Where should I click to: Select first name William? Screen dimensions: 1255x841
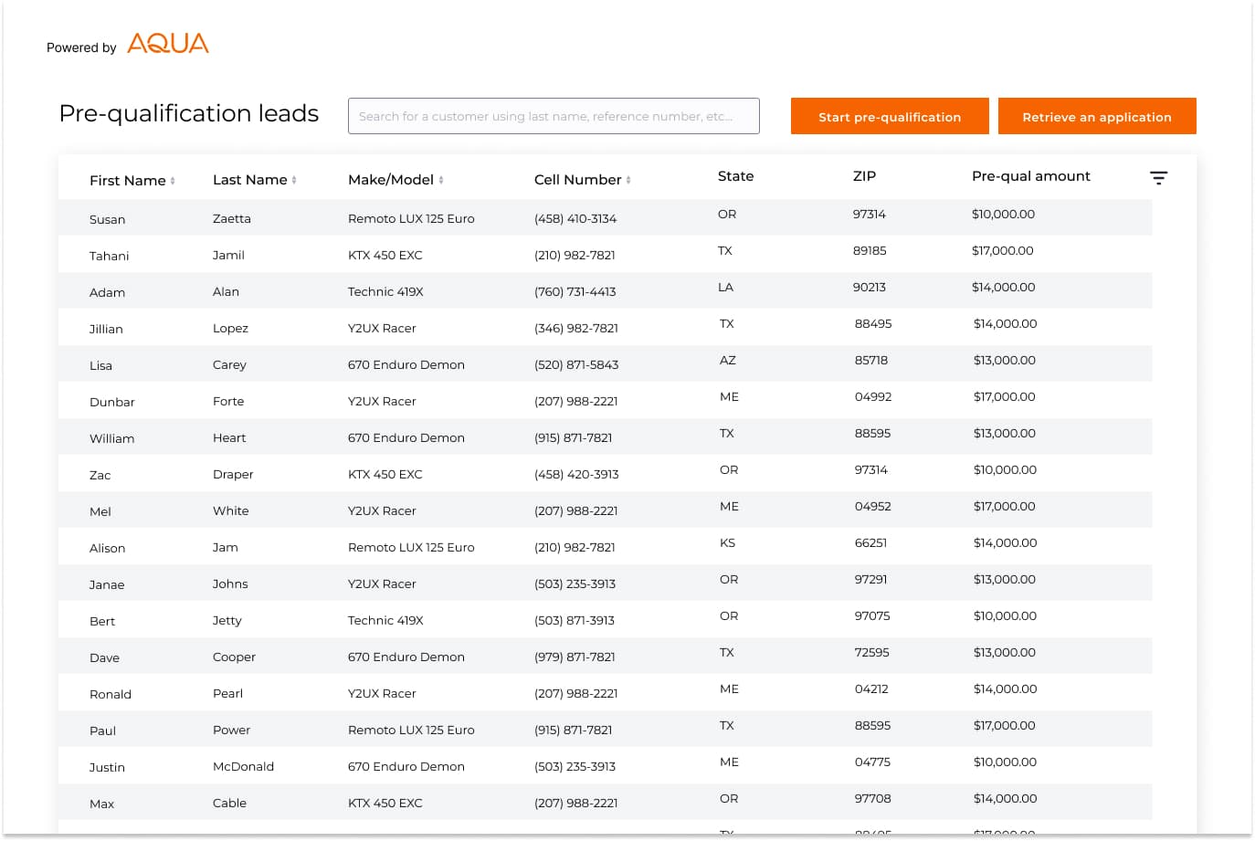click(x=111, y=438)
